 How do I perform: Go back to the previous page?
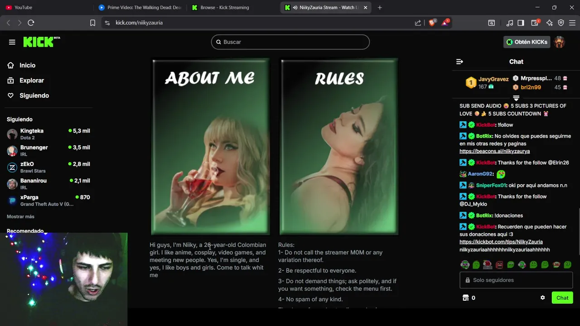click(8, 23)
